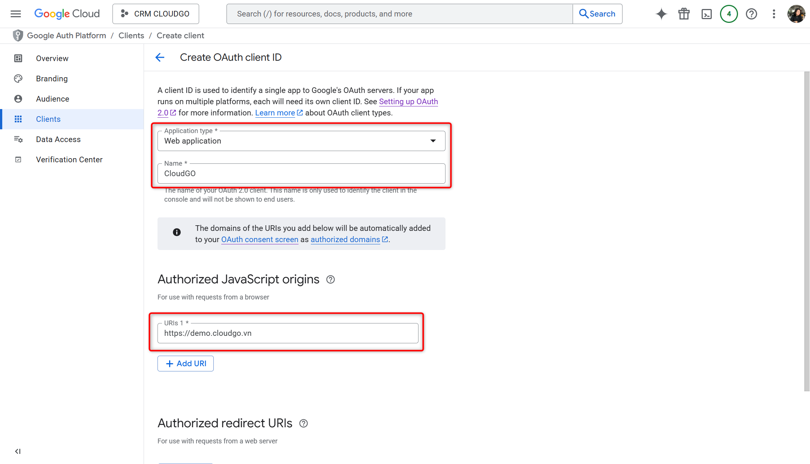The width and height of the screenshot is (810, 464).
Task: Open Cloud Shell terminal
Action: tap(706, 13)
